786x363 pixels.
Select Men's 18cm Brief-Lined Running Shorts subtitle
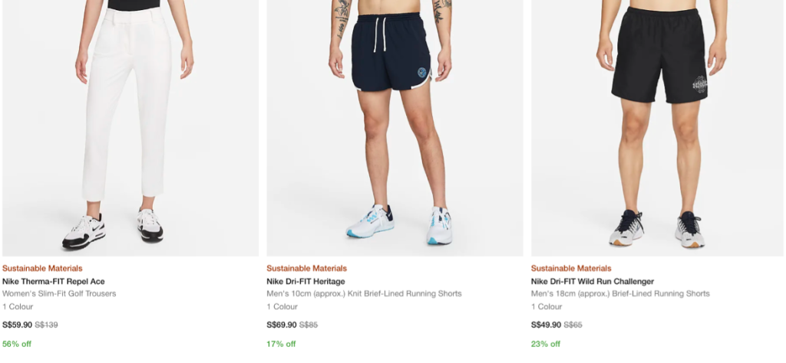620,293
